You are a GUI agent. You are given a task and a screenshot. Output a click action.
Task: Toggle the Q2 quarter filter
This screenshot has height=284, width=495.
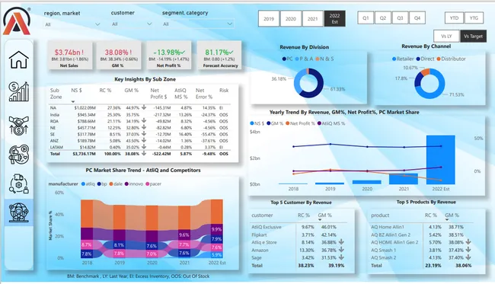click(x=383, y=18)
